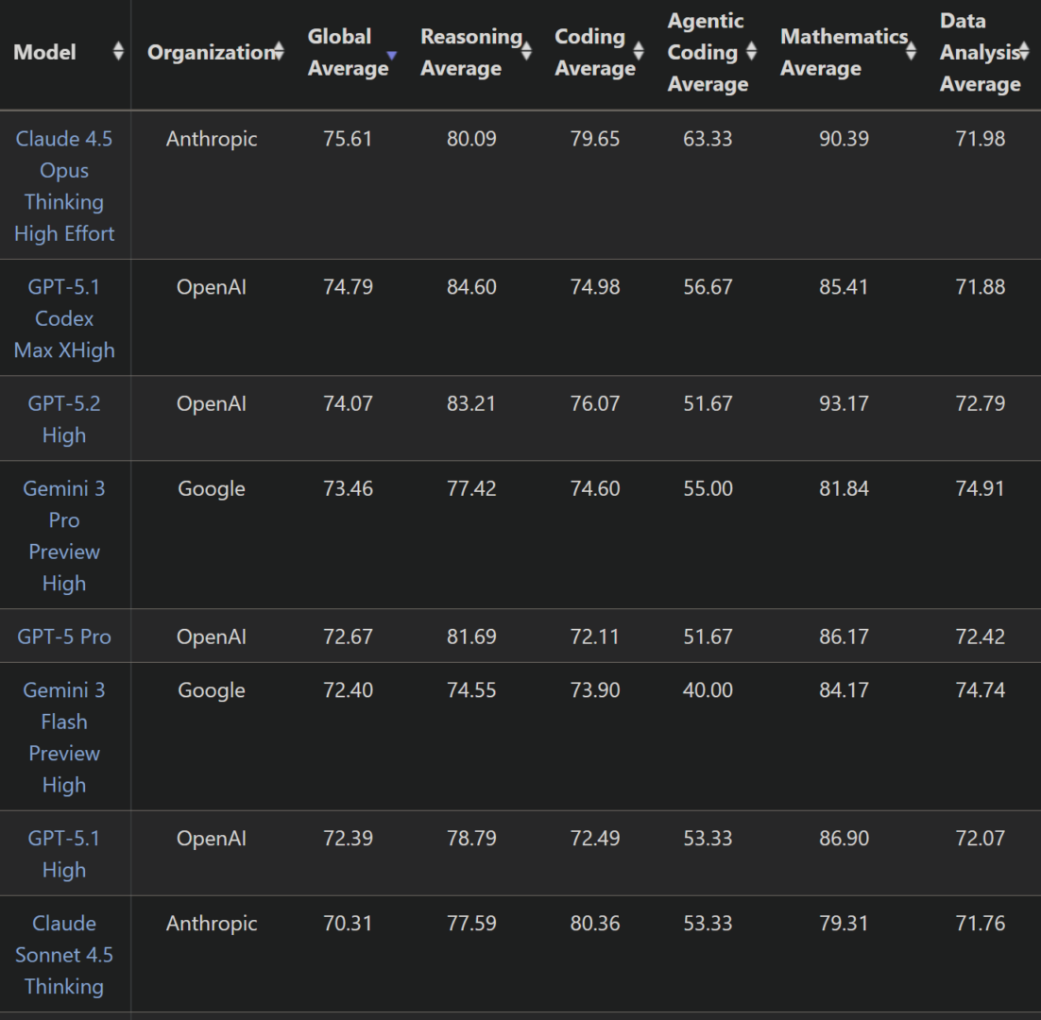Click the 93.17 Mathematics score cell
The image size is (1041, 1020).
844,403
